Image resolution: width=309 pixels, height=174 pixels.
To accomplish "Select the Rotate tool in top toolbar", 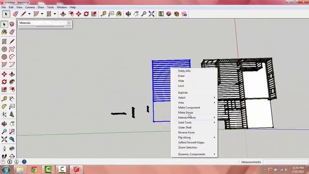I will 86,14.
